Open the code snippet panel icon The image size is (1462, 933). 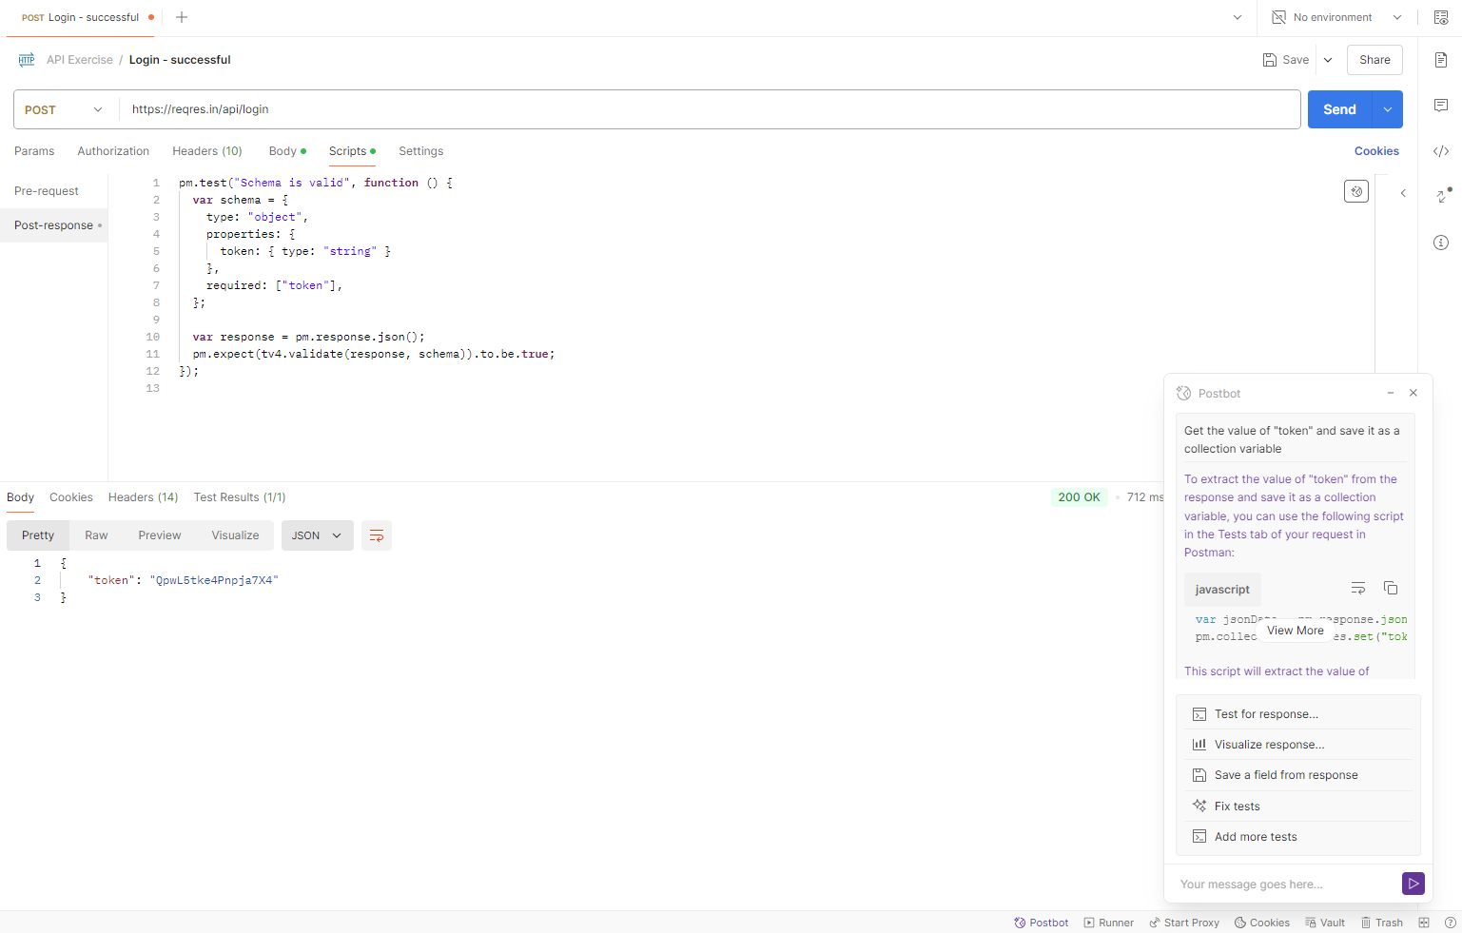tap(1441, 151)
